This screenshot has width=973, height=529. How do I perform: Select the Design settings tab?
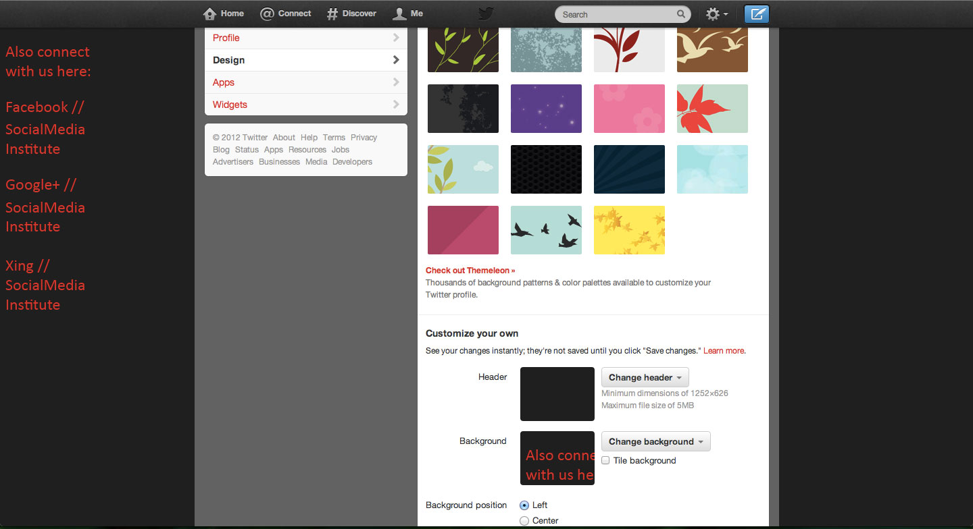pos(306,60)
